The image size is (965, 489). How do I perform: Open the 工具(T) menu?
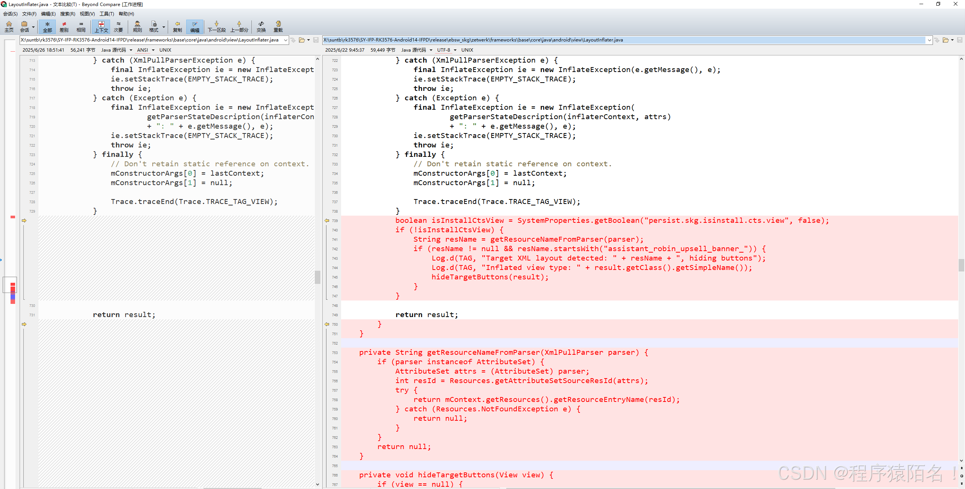tap(107, 14)
